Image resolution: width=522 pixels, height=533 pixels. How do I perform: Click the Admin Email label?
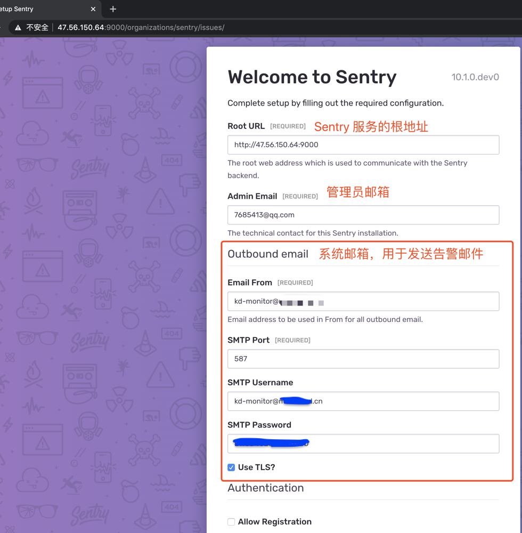click(x=252, y=196)
